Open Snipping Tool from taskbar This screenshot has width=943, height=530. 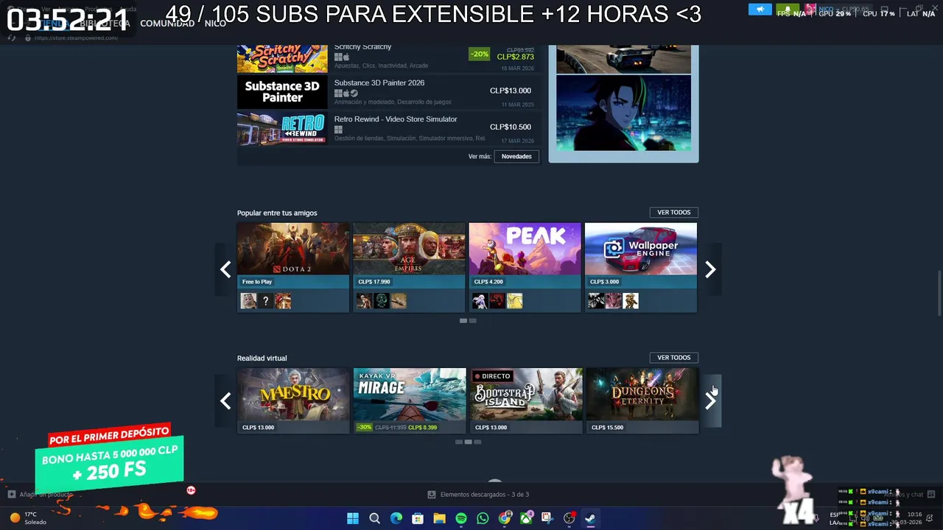[x=547, y=518]
